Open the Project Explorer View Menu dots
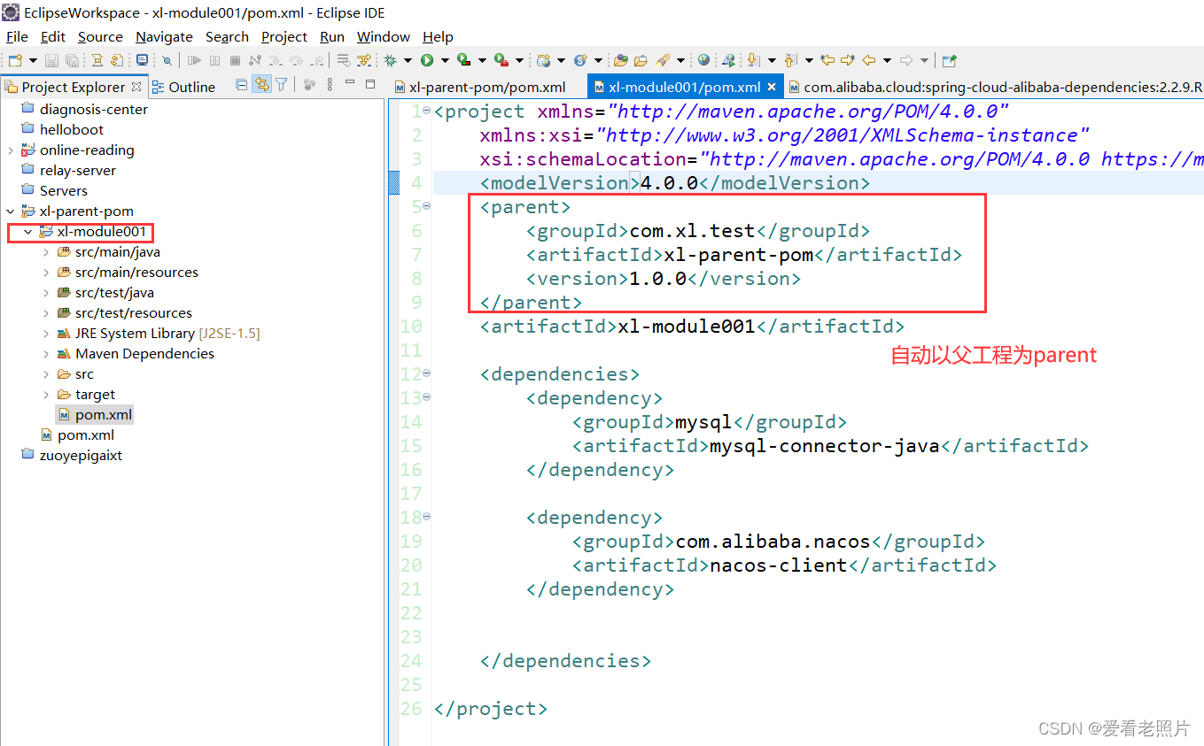Viewport: 1204px width, 746px height. pyautogui.click(x=330, y=85)
